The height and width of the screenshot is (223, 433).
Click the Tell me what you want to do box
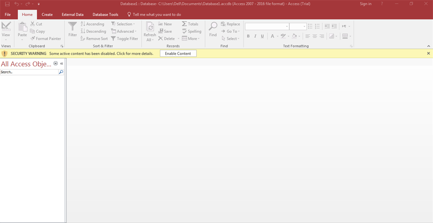[x=154, y=15]
